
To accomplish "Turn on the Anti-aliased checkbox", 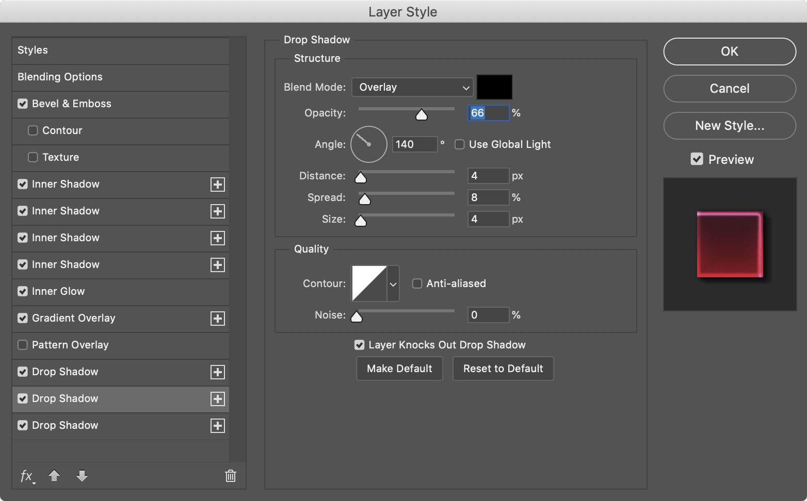I will pos(417,283).
